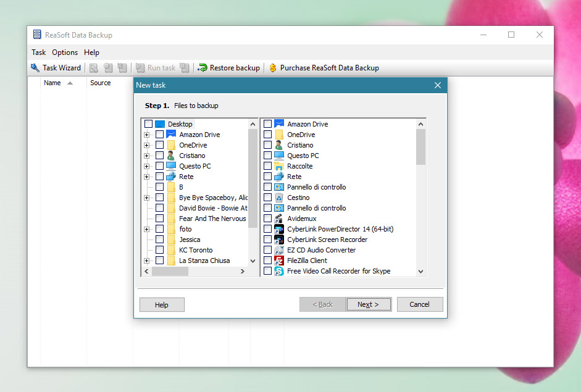Click the Restore backup toolbar icon
This screenshot has height=392, width=581.
click(x=202, y=68)
